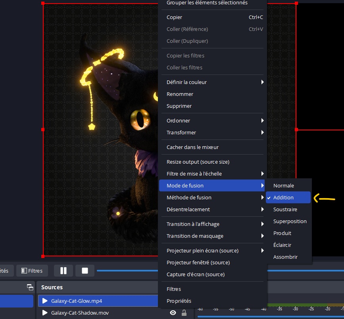Screen dimensions: 344x319
Task: Hide Galaxy-Cat-Shadow.mov with the eye icon
Action: 173,313
